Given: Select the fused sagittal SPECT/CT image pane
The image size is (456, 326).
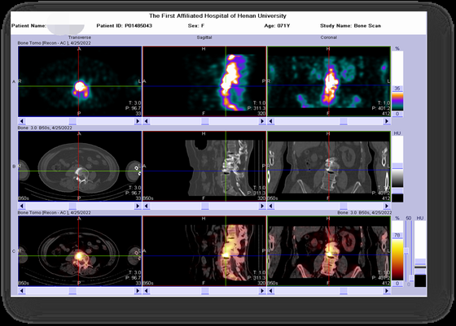Looking at the screenshot, I should click(204, 251).
